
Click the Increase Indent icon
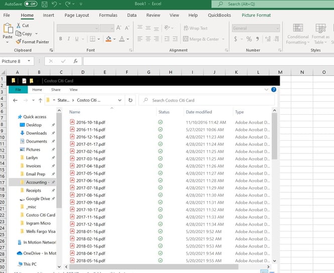click(x=175, y=39)
